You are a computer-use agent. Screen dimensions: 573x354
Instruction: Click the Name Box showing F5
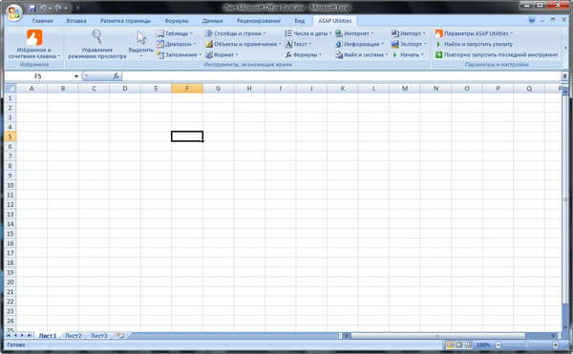pyautogui.click(x=38, y=76)
